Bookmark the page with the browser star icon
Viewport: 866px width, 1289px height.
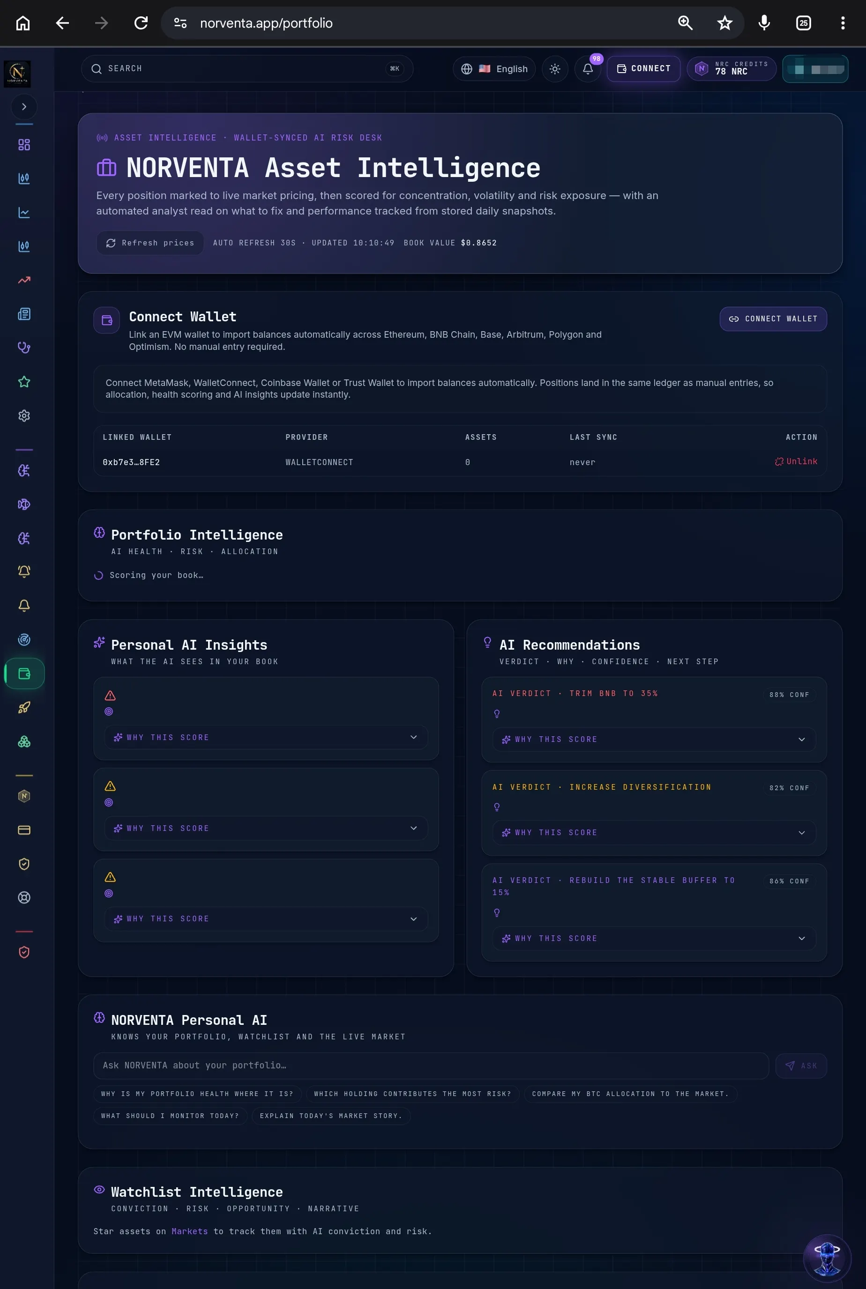[724, 22]
